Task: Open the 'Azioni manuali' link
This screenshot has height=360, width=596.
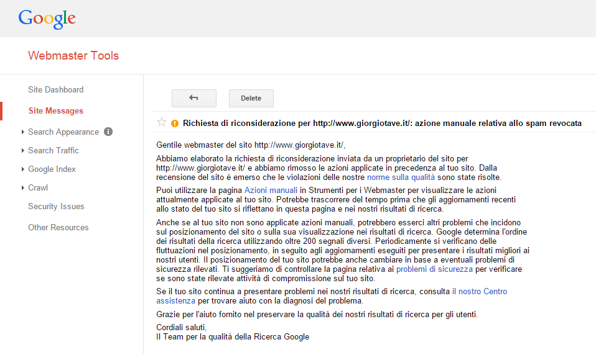Action: [271, 190]
